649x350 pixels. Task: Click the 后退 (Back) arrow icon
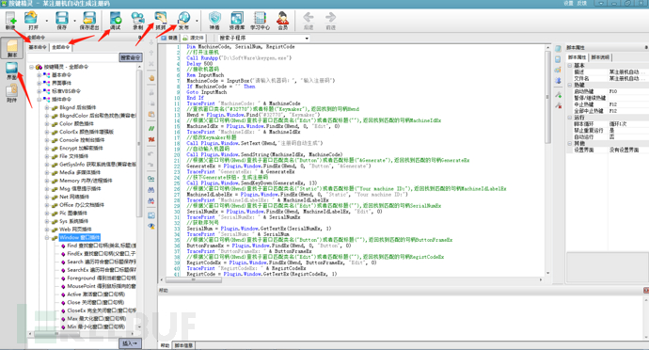pos(309,21)
